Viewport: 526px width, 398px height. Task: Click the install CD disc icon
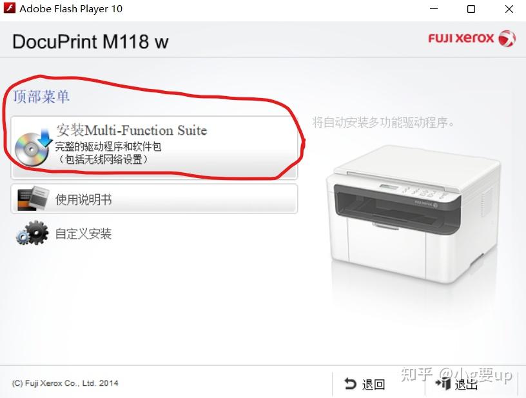coord(31,150)
